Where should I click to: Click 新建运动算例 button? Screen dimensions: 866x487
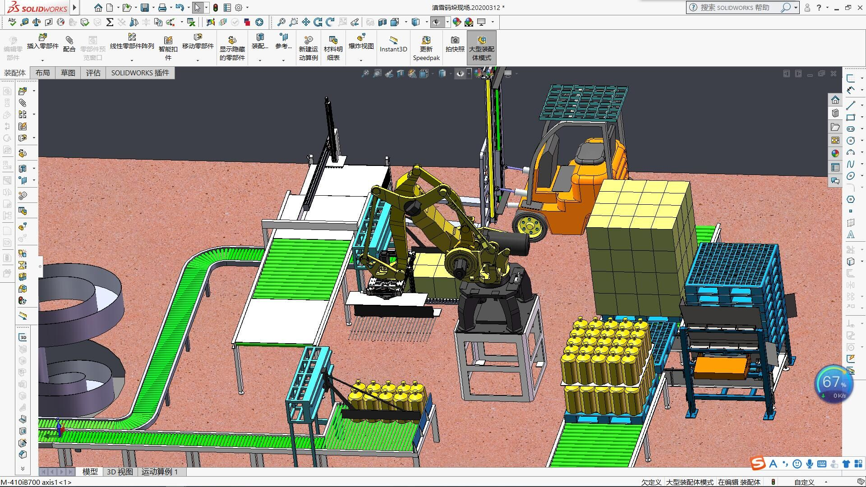click(308, 47)
